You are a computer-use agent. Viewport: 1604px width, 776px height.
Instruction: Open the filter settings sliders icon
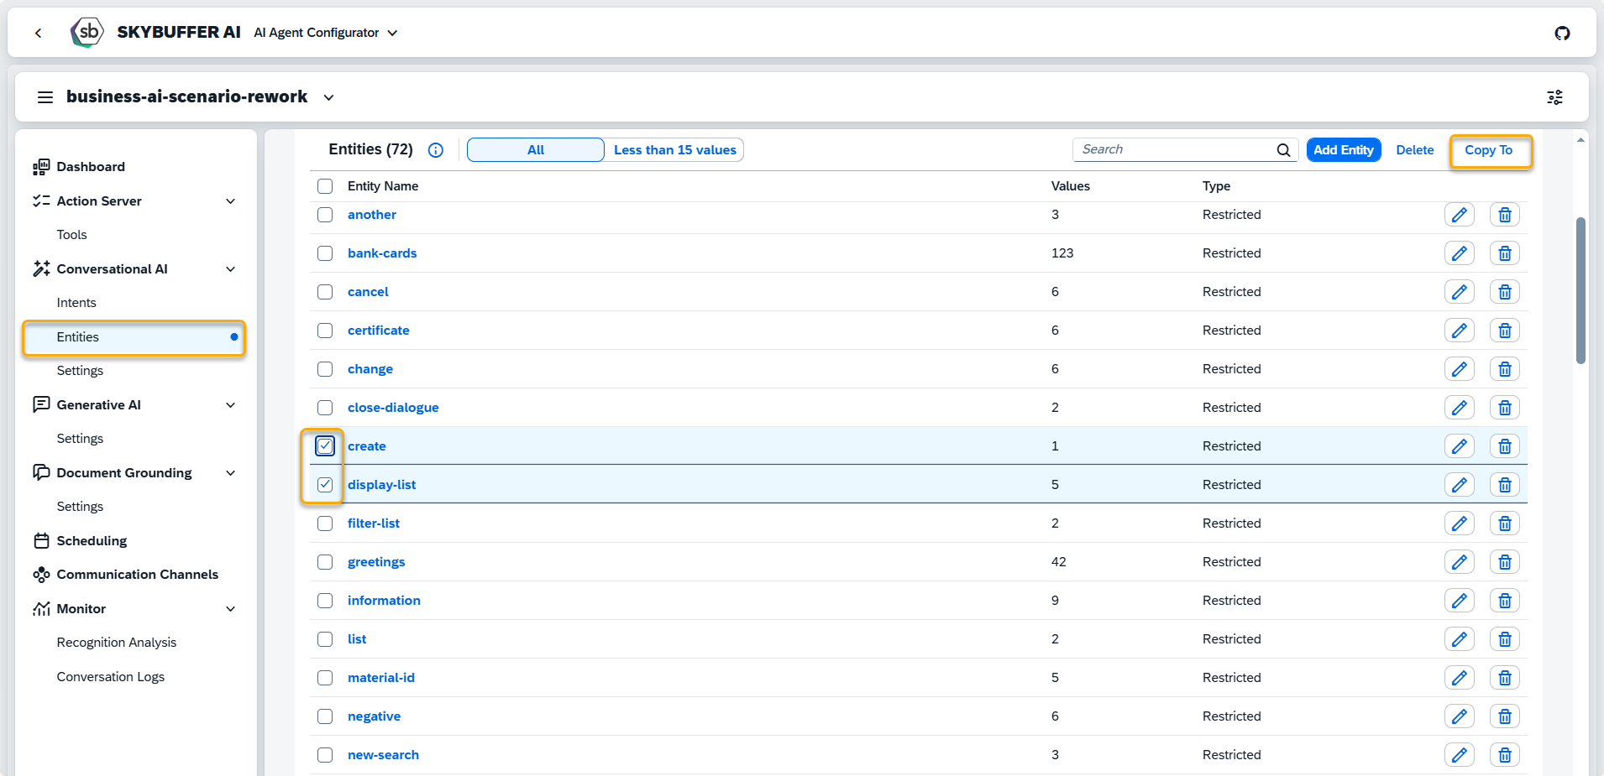coord(1554,97)
